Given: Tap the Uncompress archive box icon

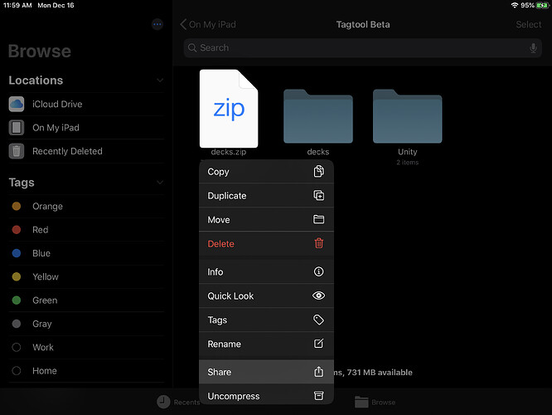Looking at the screenshot, I should 318,396.
